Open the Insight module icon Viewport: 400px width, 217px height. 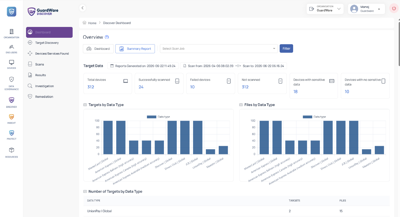click(x=11, y=117)
